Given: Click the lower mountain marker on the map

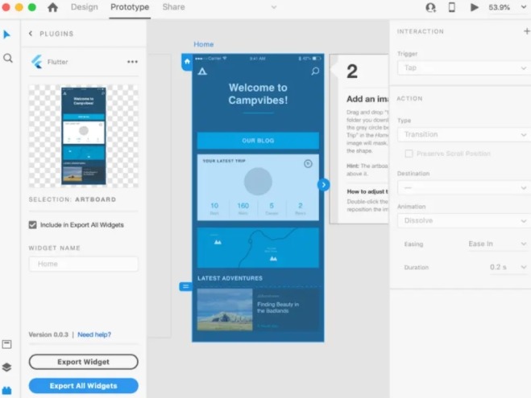Looking at the screenshot, I should point(273,258).
